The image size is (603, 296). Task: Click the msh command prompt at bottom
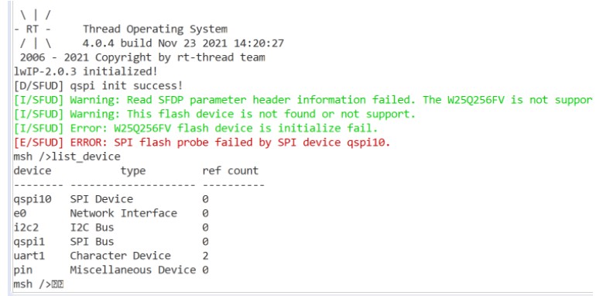coord(38,284)
